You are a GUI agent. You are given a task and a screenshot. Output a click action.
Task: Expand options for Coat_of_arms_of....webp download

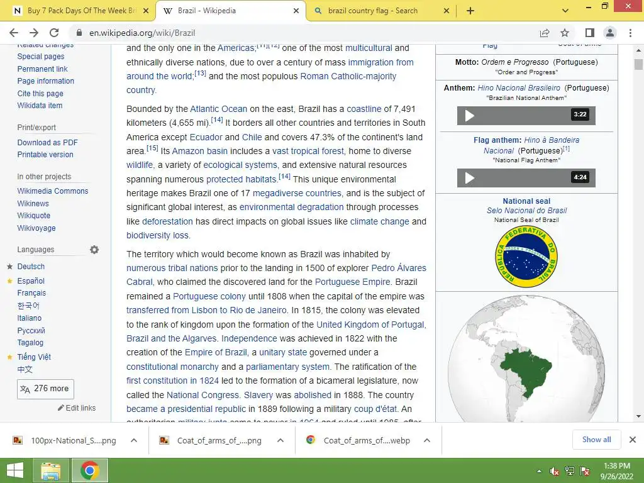(x=427, y=440)
